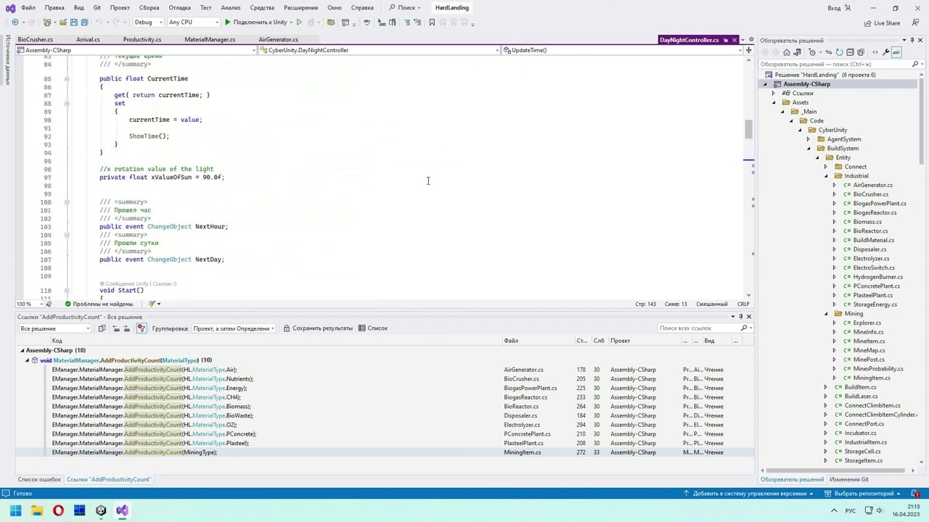This screenshot has height=522, width=929.
Task: Open the Все решение scope dropdown
Action: (x=55, y=328)
